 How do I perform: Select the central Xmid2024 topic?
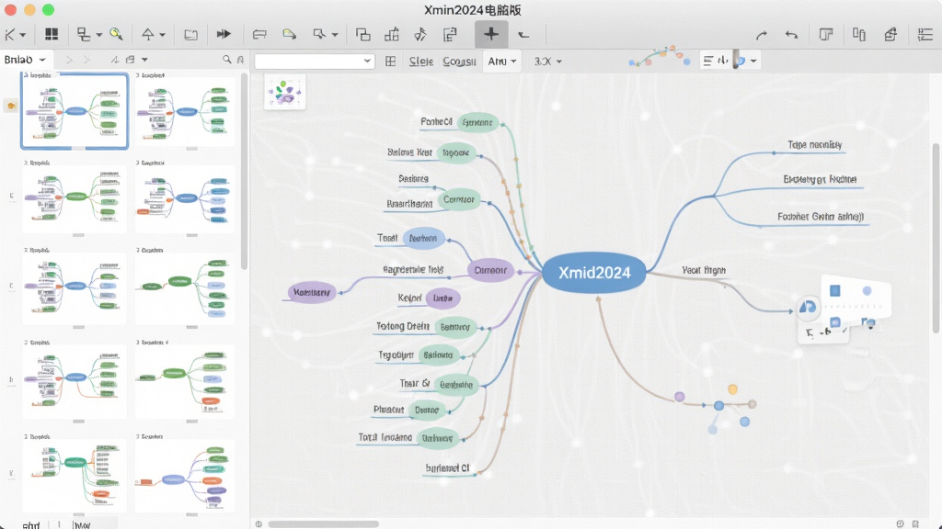click(594, 272)
